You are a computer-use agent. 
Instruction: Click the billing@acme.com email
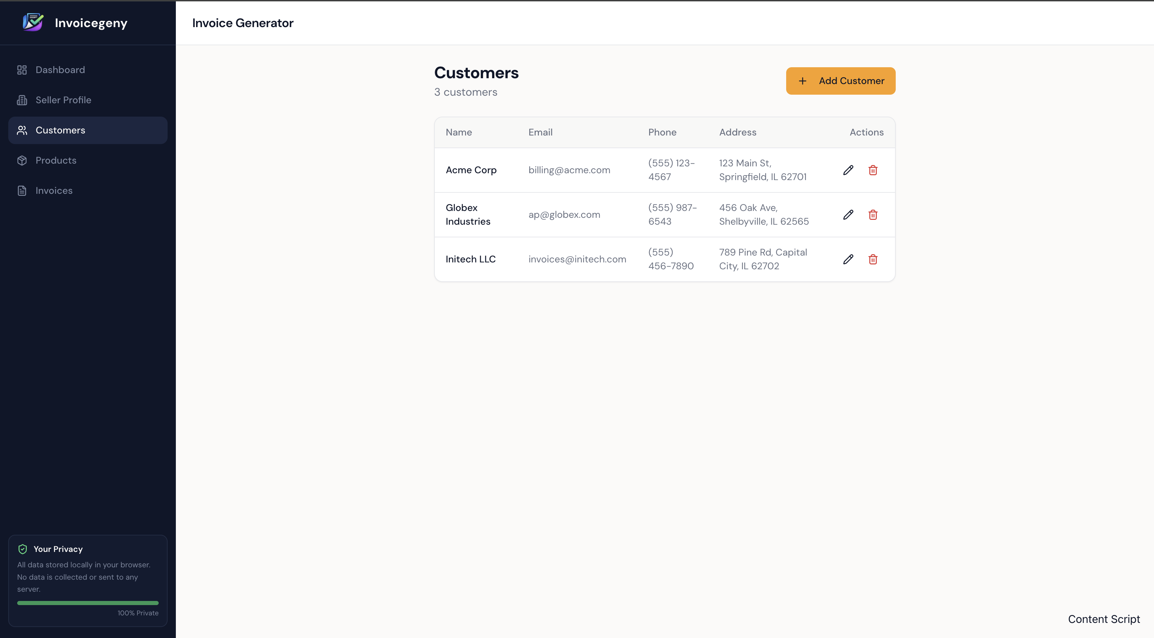tap(569, 170)
